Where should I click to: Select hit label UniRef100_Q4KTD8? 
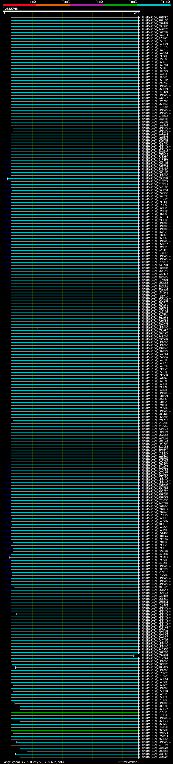tap(155, 360)
